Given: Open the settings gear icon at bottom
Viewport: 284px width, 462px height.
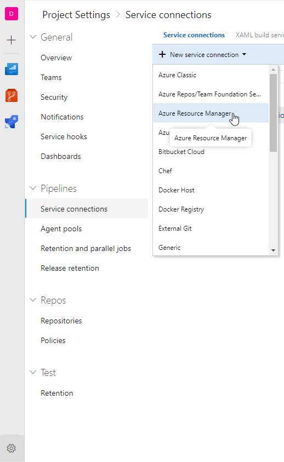Looking at the screenshot, I should [12, 448].
